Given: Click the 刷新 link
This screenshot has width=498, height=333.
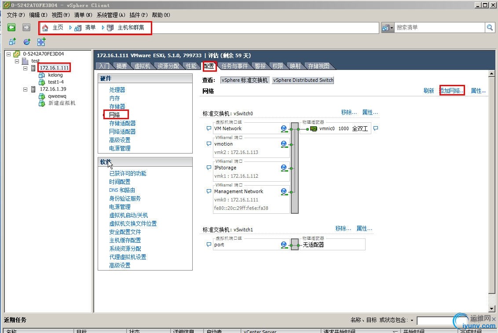Looking at the screenshot, I should coord(429,91).
